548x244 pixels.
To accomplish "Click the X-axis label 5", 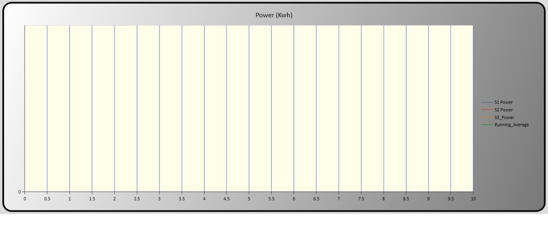I will 249,199.
